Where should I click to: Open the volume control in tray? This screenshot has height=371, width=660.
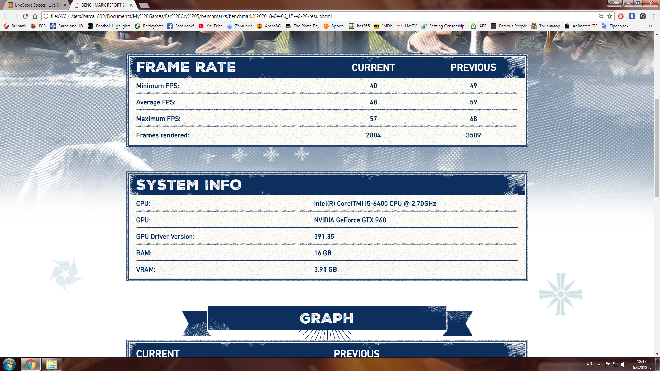click(x=624, y=364)
